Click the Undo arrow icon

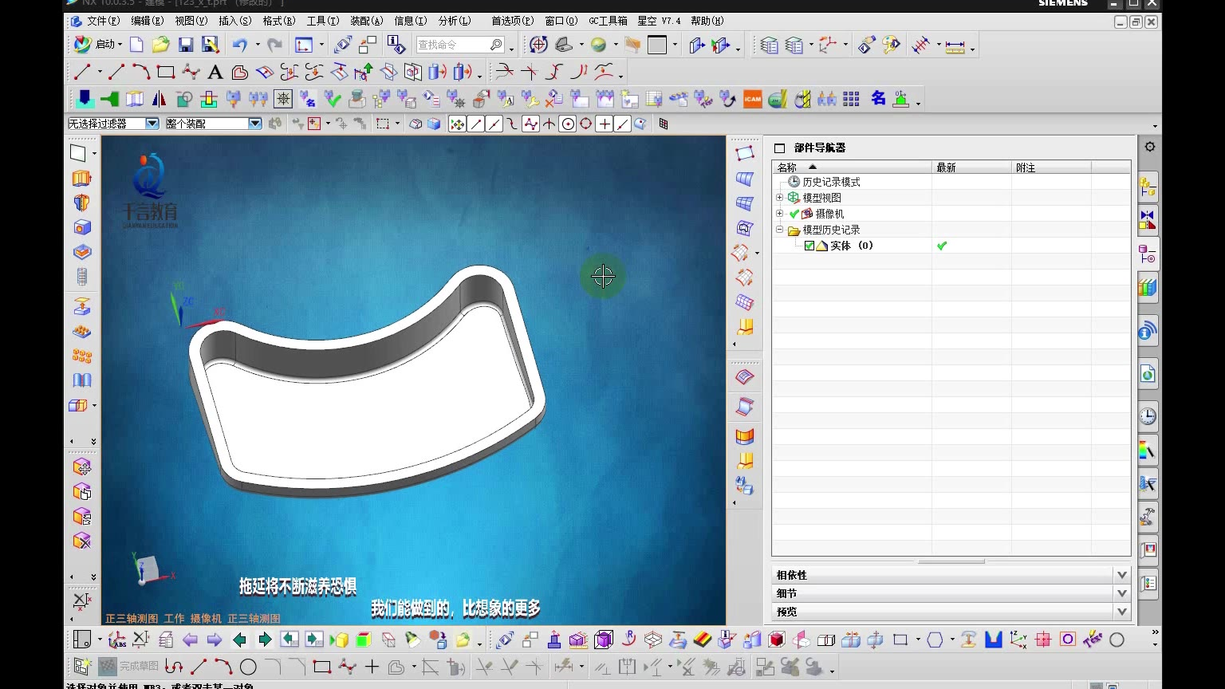coord(240,45)
